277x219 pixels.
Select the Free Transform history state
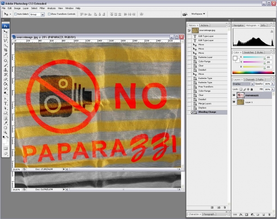click(x=207, y=86)
